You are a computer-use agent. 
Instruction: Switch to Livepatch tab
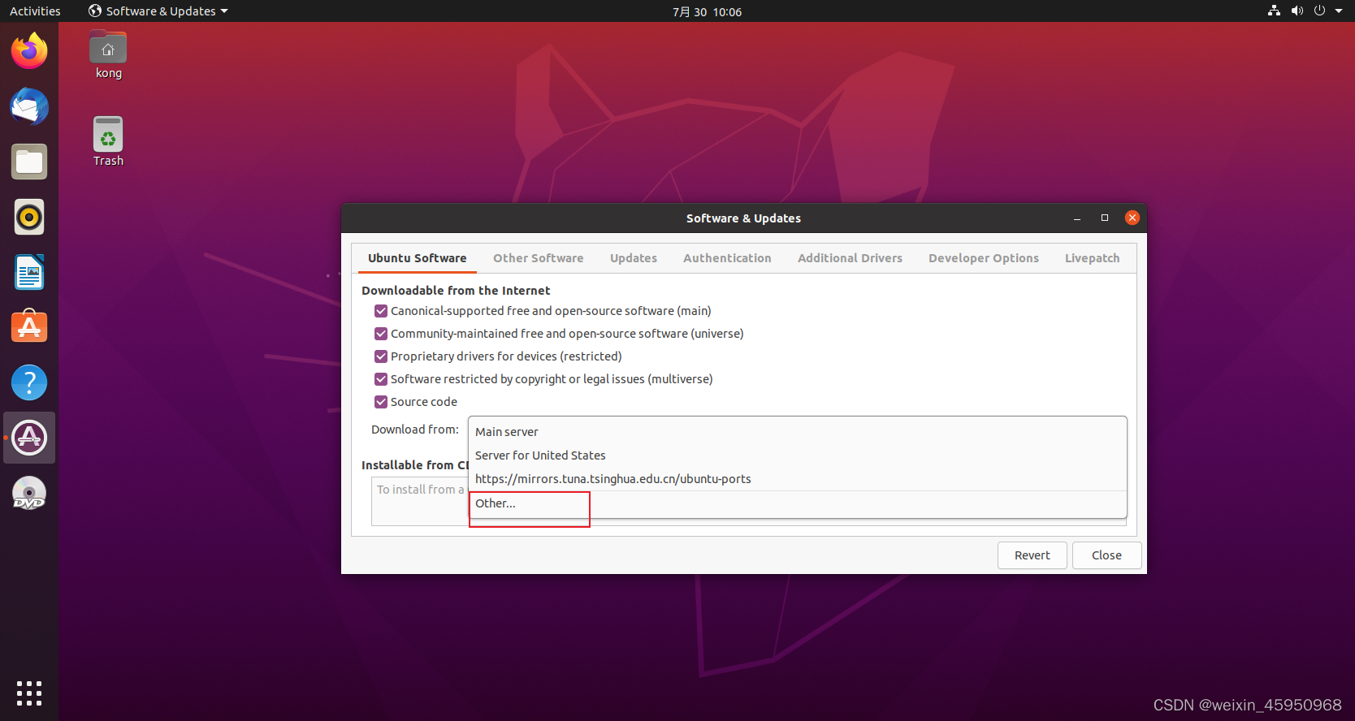coord(1093,258)
